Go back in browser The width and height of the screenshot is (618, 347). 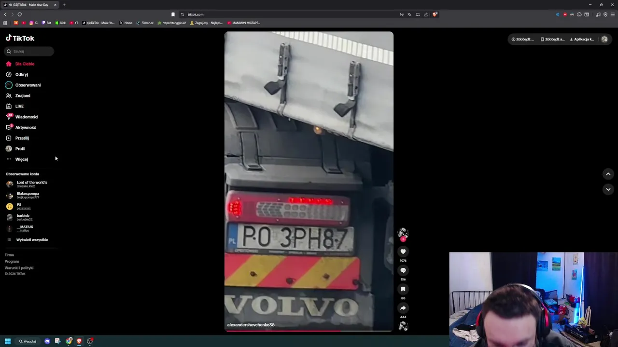point(5,14)
